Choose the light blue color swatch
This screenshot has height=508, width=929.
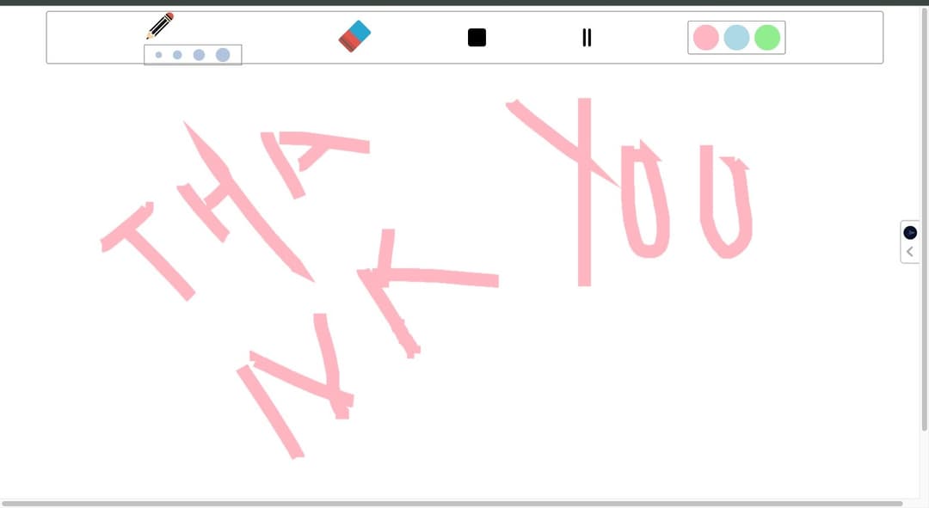(736, 37)
